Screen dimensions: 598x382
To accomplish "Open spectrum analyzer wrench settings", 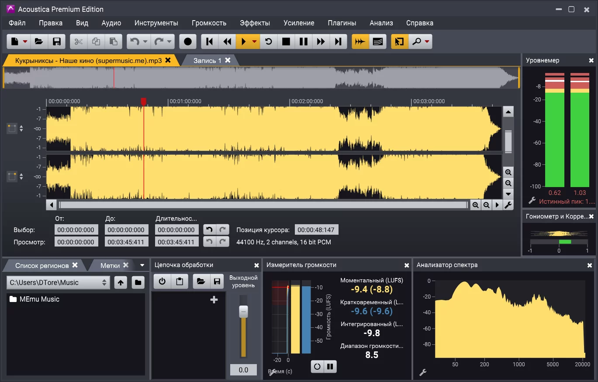I will [x=422, y=372].
